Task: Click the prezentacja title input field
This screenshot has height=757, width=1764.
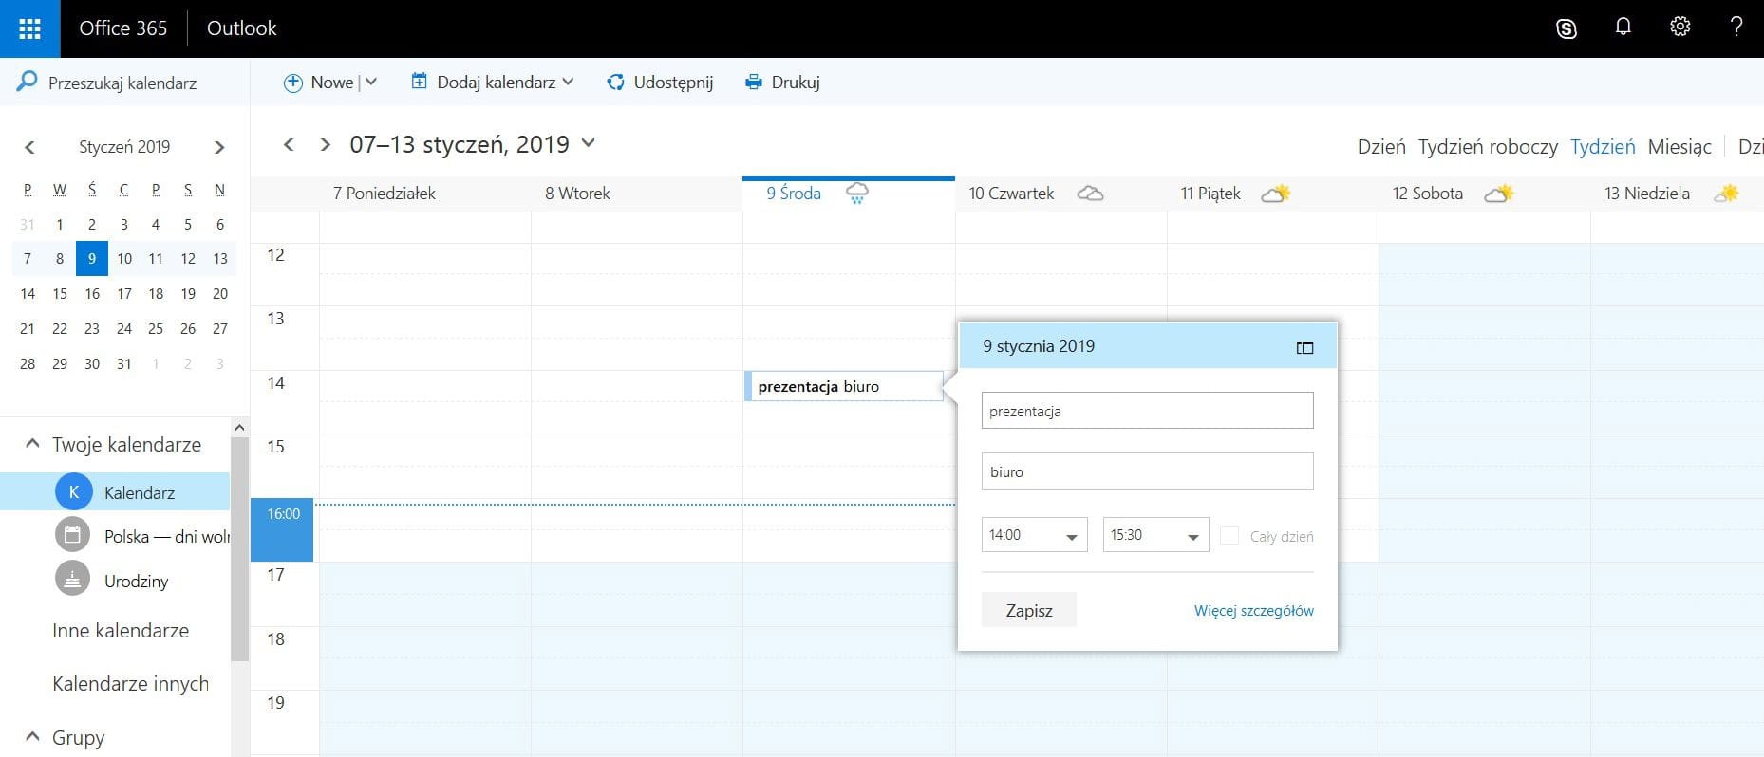Action: click(x=1147, y=411)
